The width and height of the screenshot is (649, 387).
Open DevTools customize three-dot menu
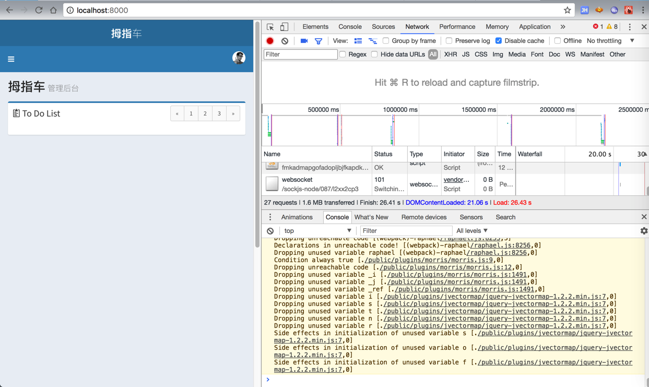click(x=630, y=27)
